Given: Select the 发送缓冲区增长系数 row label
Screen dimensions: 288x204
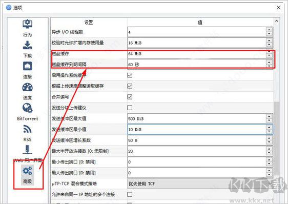Looking at the screenshot, I should click(x=71, y=140).
